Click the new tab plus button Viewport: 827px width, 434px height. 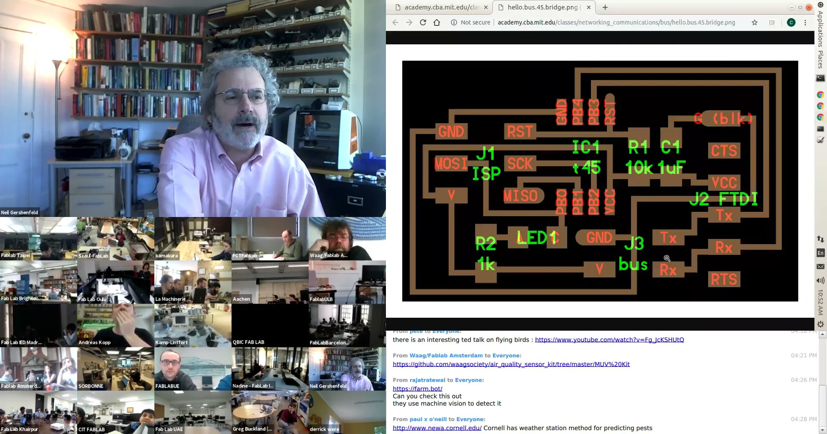[x=605, y=7]
